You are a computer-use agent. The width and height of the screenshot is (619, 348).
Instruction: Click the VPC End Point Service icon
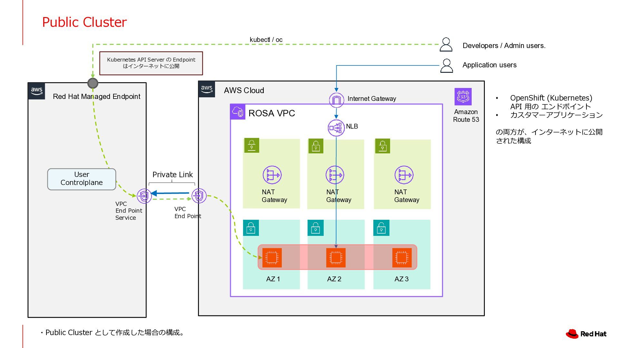[144, 196]
